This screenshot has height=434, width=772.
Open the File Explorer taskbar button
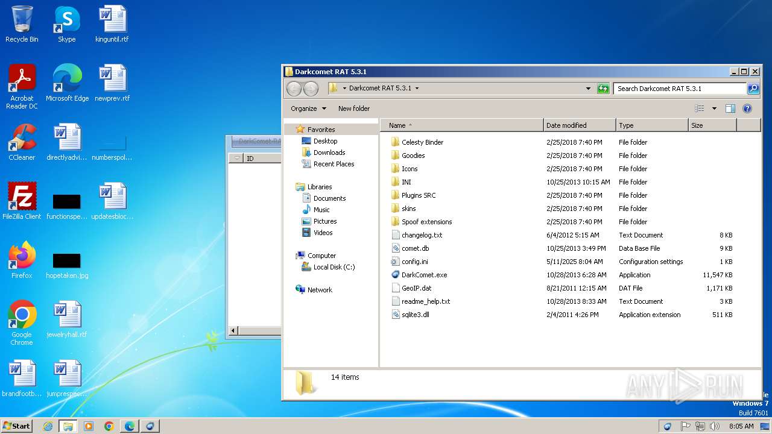pos(68,426)
